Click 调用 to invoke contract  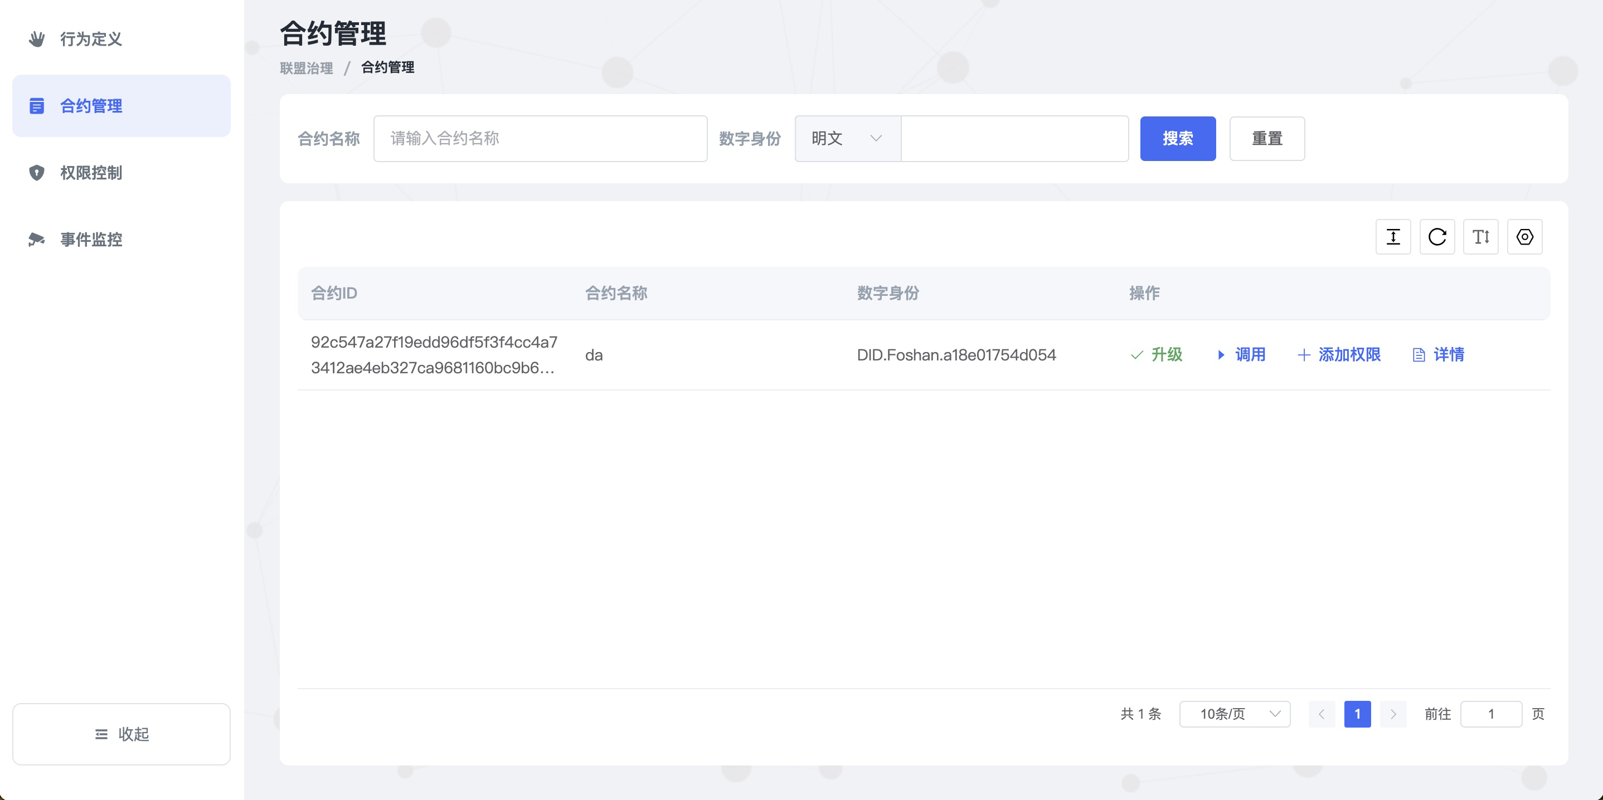tap(1241, 354)
